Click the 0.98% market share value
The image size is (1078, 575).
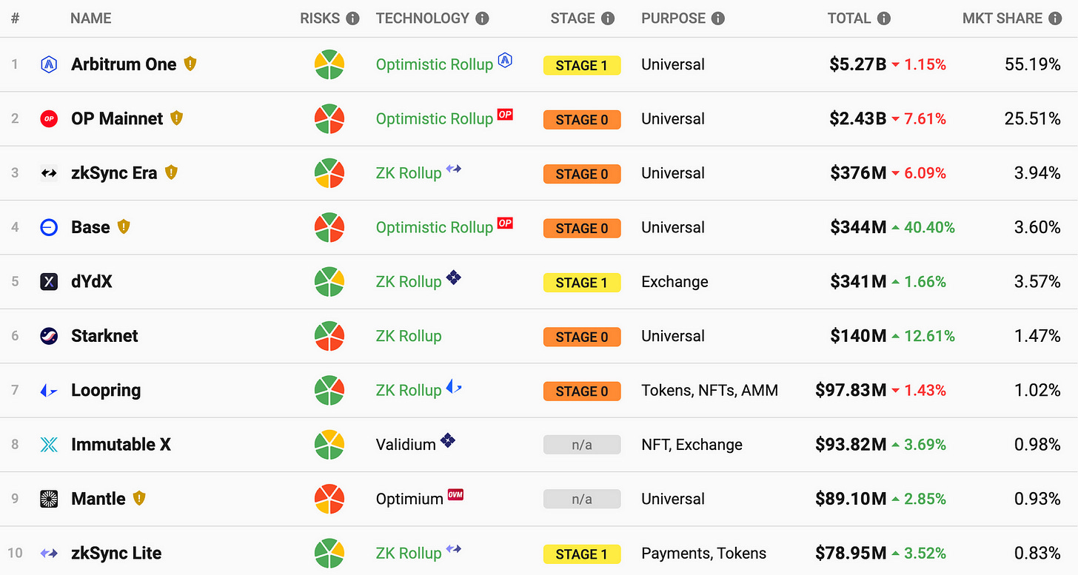(x=1037, y=445)
